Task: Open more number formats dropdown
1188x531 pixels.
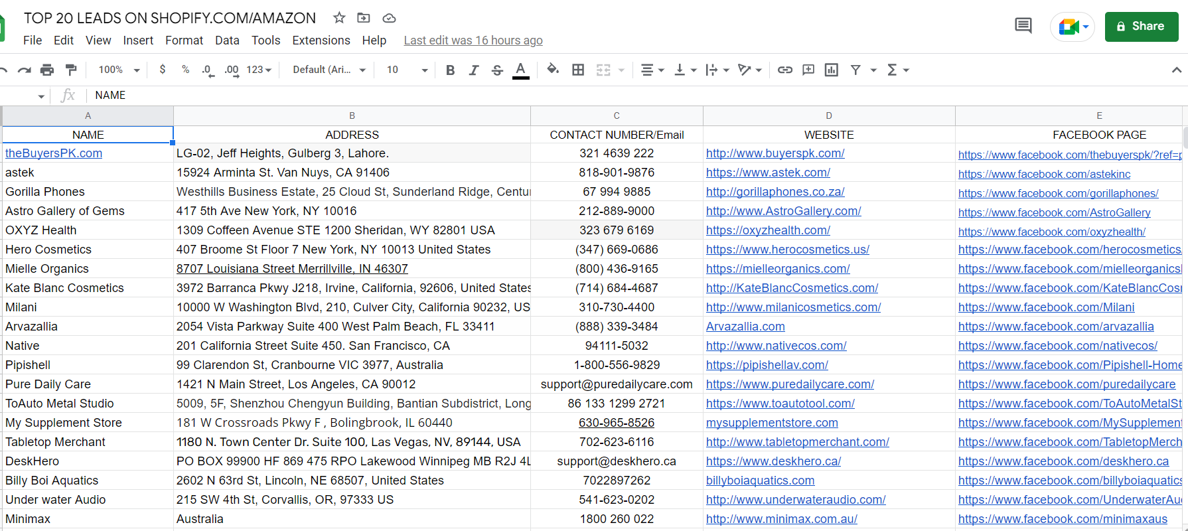Action: [259, 70]
